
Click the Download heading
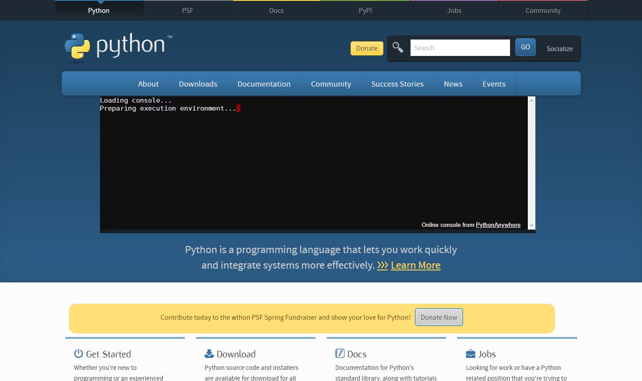[236, 354]
